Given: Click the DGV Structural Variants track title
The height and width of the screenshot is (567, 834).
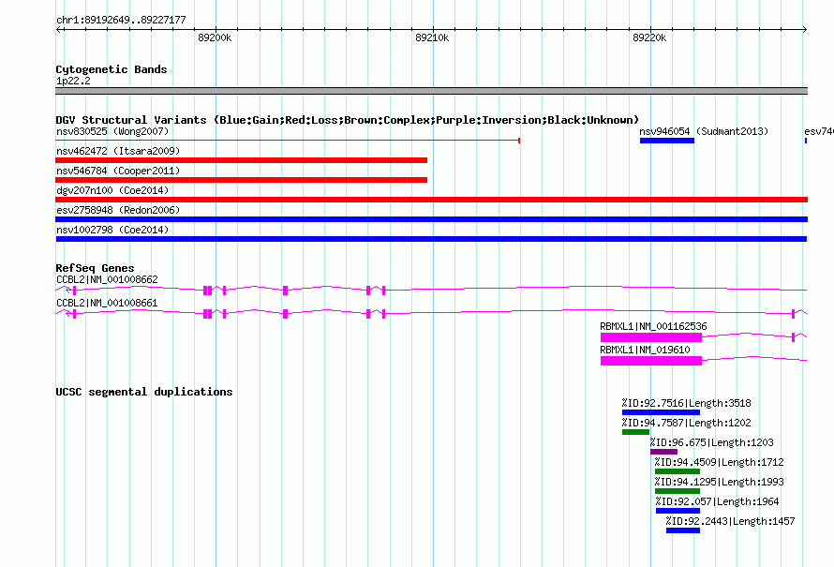Looking at the screenshot, I should [347, 120].
